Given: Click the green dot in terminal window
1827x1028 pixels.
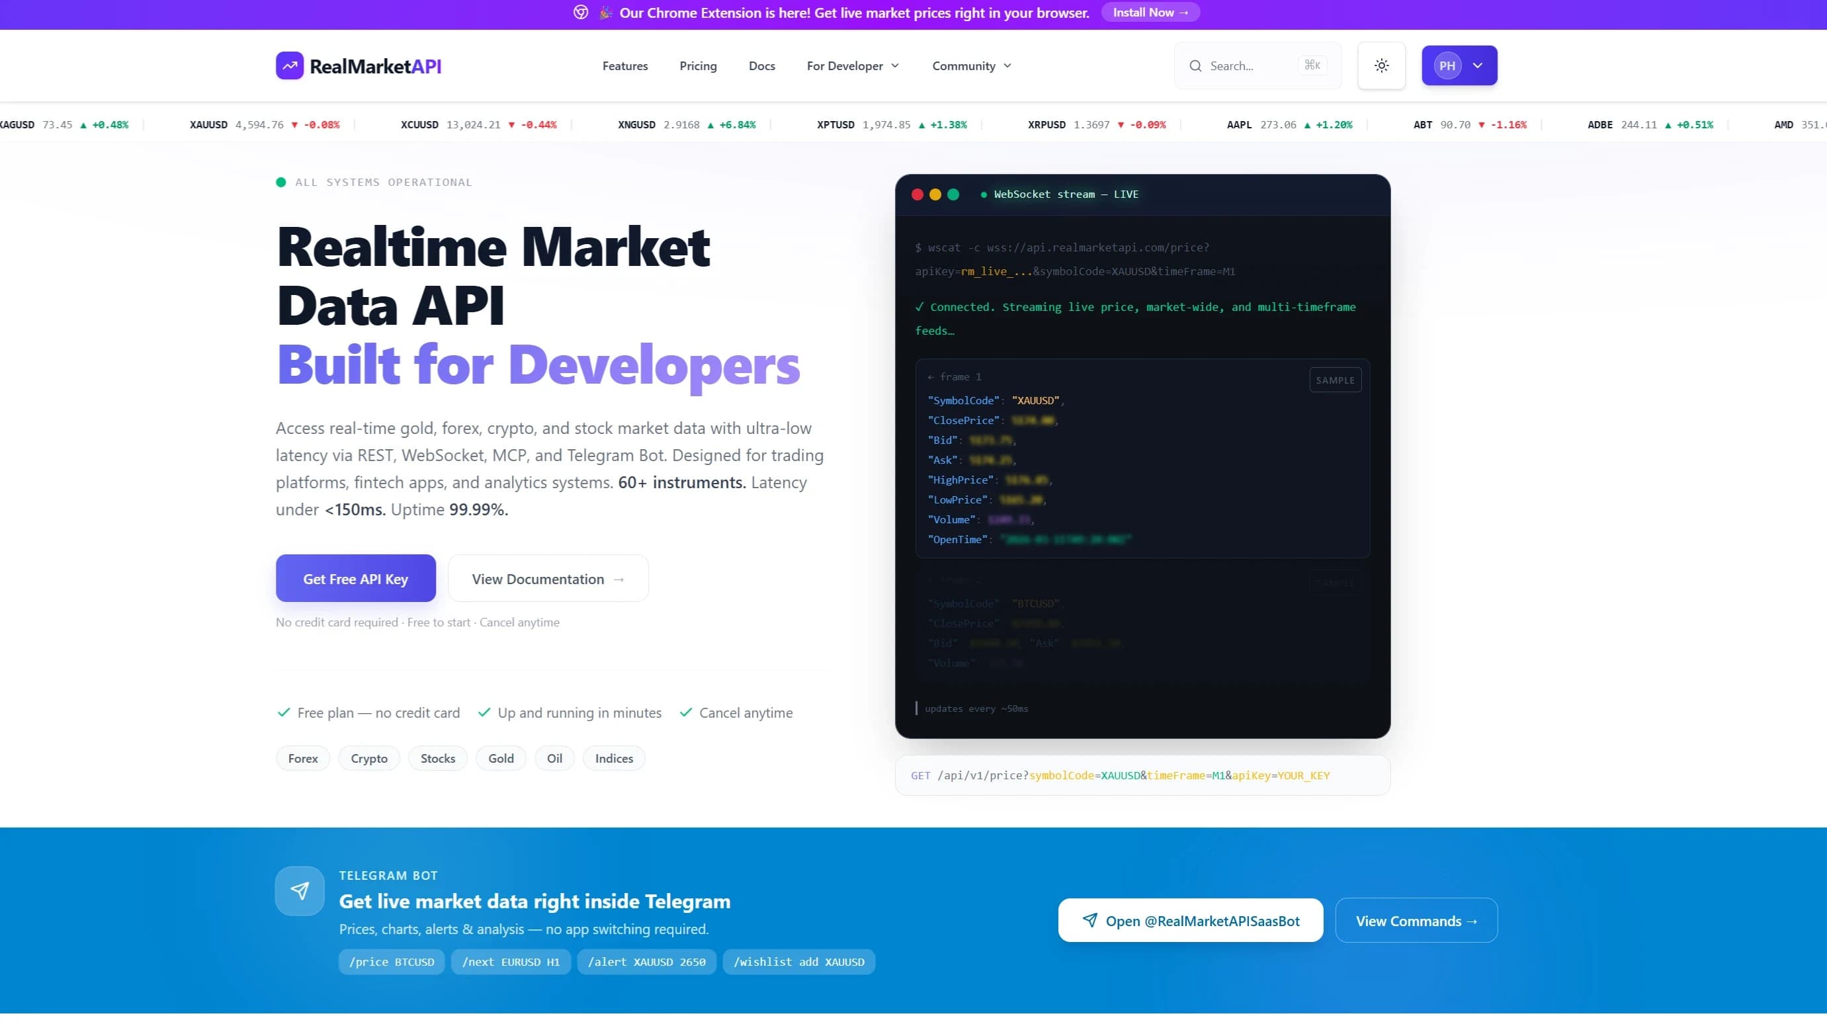Looking at the screenshot, I should pos(953,194).
